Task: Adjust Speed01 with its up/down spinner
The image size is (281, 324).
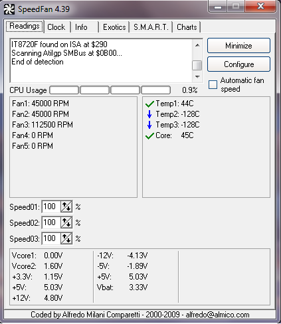Action: [x=66, y=206]
